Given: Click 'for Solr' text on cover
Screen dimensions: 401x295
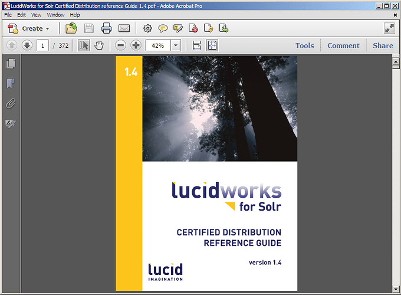Looking at the screenshot, I should 260,206.
